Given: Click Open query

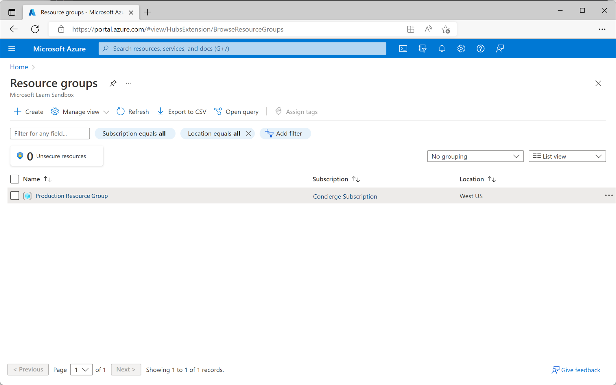Looking at the screenshot, I should pos(237,112).
